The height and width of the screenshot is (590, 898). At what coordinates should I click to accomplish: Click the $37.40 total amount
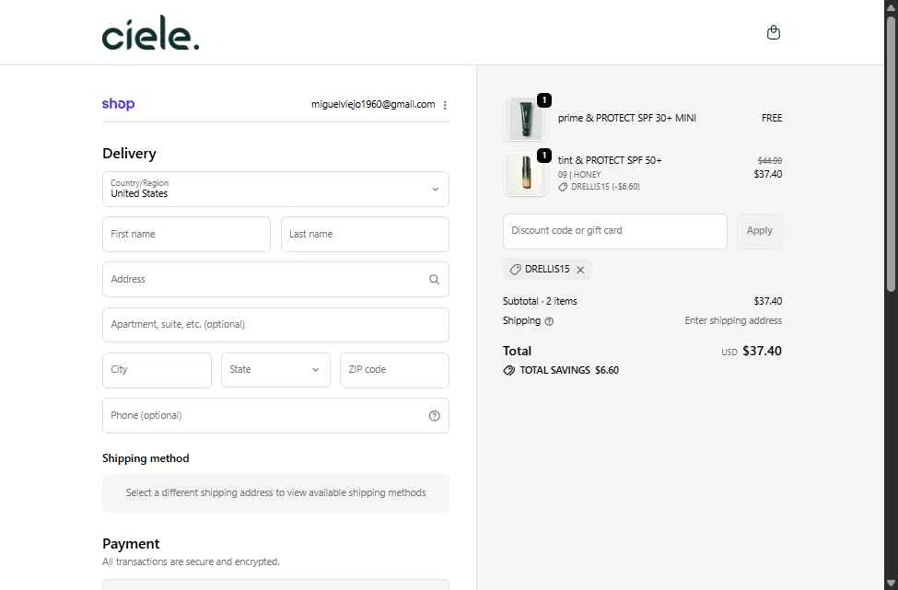click(762, 351)
